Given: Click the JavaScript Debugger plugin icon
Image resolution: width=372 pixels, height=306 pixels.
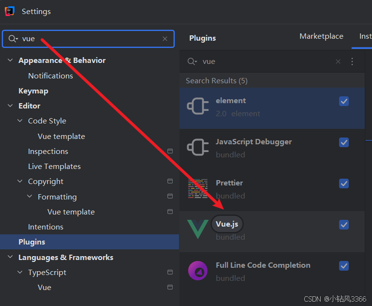Looking at the screenshot, I should coord(198,147).
